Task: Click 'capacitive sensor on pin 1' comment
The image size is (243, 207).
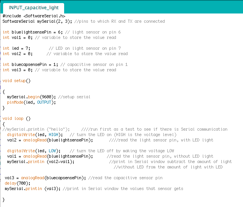Action: 94,64
